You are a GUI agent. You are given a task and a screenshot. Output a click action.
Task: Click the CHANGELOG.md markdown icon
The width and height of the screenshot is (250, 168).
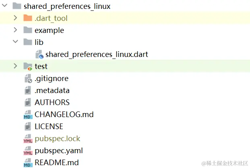click(x=28, y=115)
